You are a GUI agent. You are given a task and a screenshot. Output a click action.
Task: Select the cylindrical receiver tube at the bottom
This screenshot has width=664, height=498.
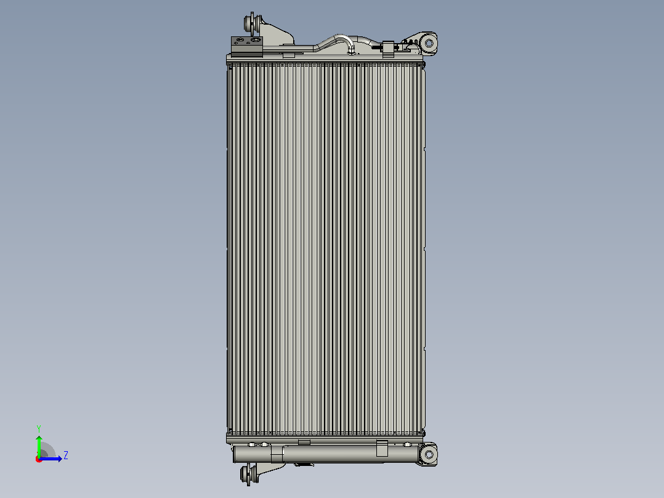click(326, 454)
